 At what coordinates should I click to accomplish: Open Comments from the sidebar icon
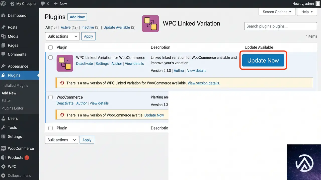click(3, 54)
